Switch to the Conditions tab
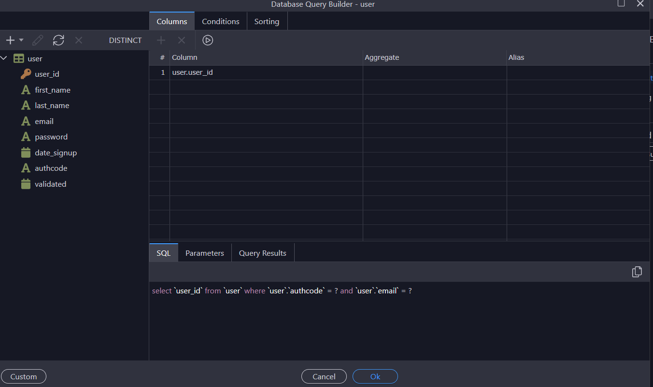The height and width of the screenshot is (387, 653). pos(220,22)
